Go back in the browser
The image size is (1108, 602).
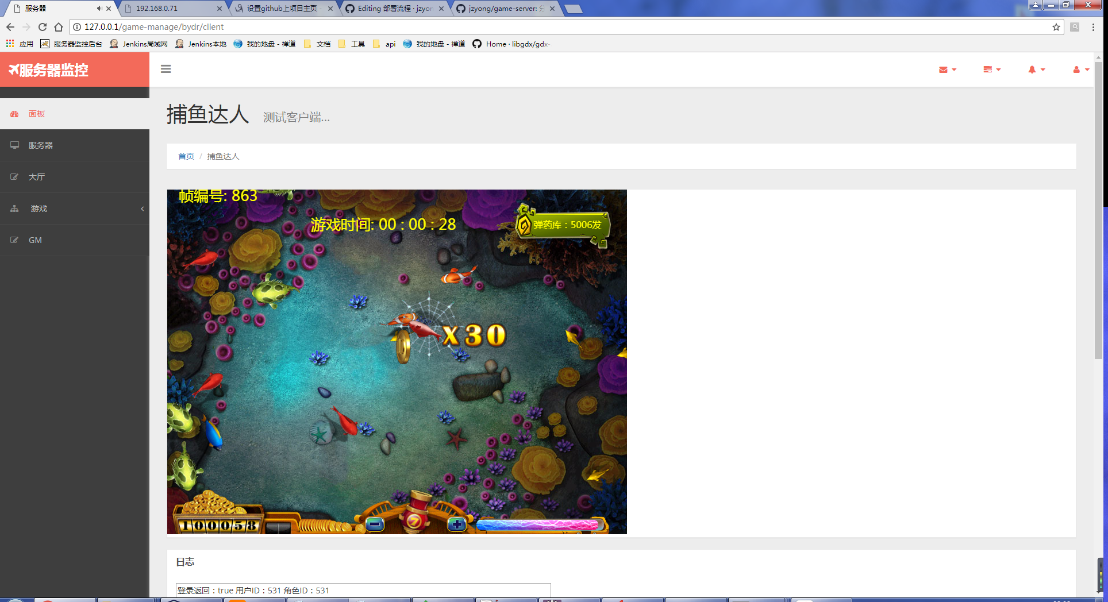[x=10, y=27]
